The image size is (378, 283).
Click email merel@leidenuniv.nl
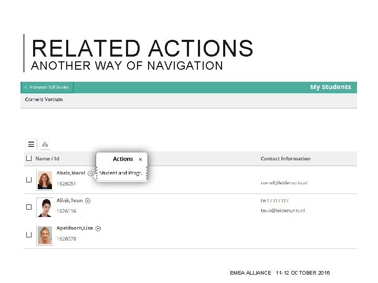click(284, 183)
